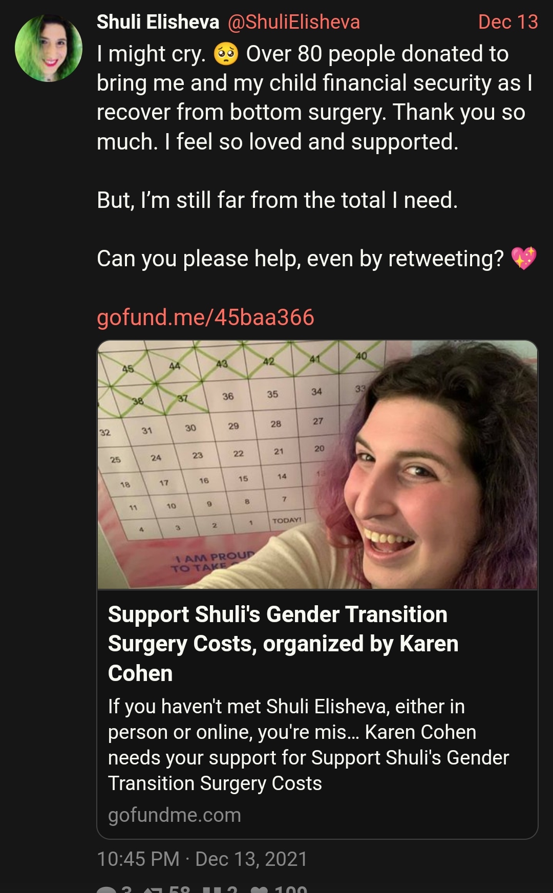The width and height of the screenshot is (553, 893).
Task: Tap the quote tweets icon showing 2
Action: click(212, 889)
